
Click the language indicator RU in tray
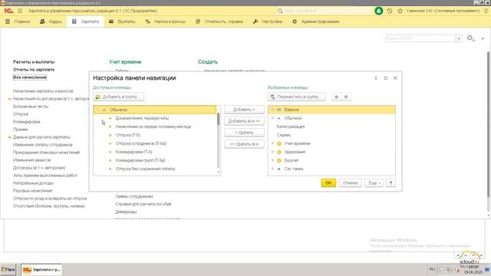(x=432, y=269)
